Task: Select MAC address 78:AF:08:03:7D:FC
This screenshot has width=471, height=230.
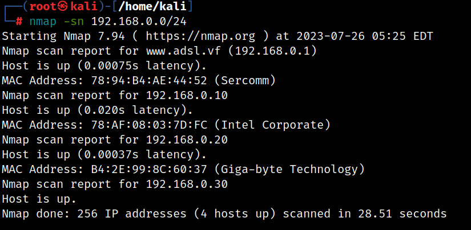Action: [149, 125]
